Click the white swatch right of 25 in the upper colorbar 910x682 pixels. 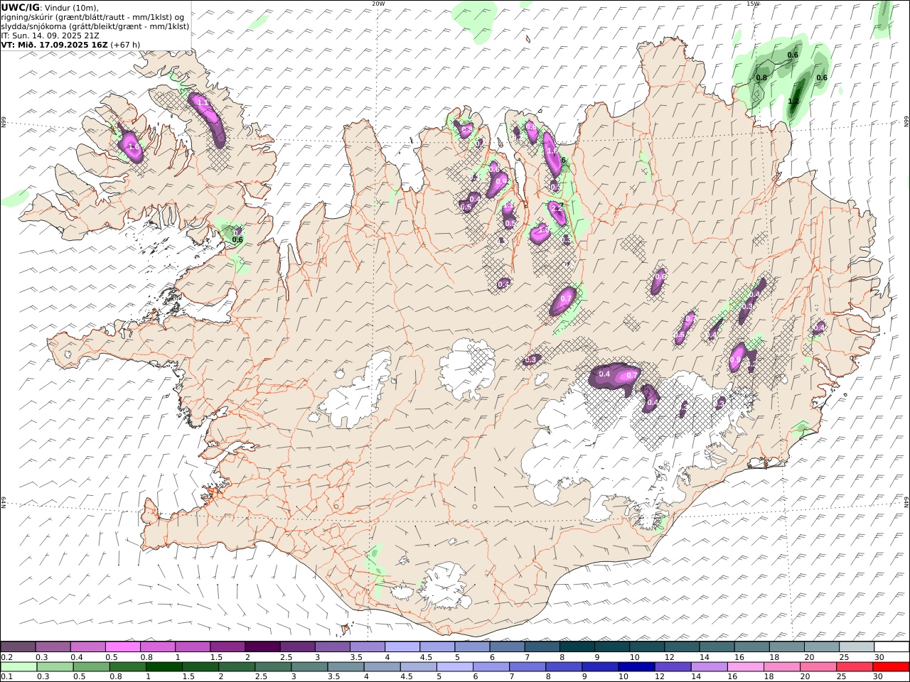(892, 647)
